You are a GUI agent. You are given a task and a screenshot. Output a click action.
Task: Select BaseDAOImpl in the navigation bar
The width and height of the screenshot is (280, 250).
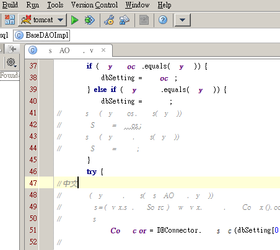tap(42, 35)
